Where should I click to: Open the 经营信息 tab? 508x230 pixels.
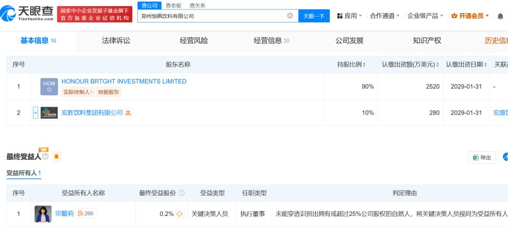coord(271,41)
